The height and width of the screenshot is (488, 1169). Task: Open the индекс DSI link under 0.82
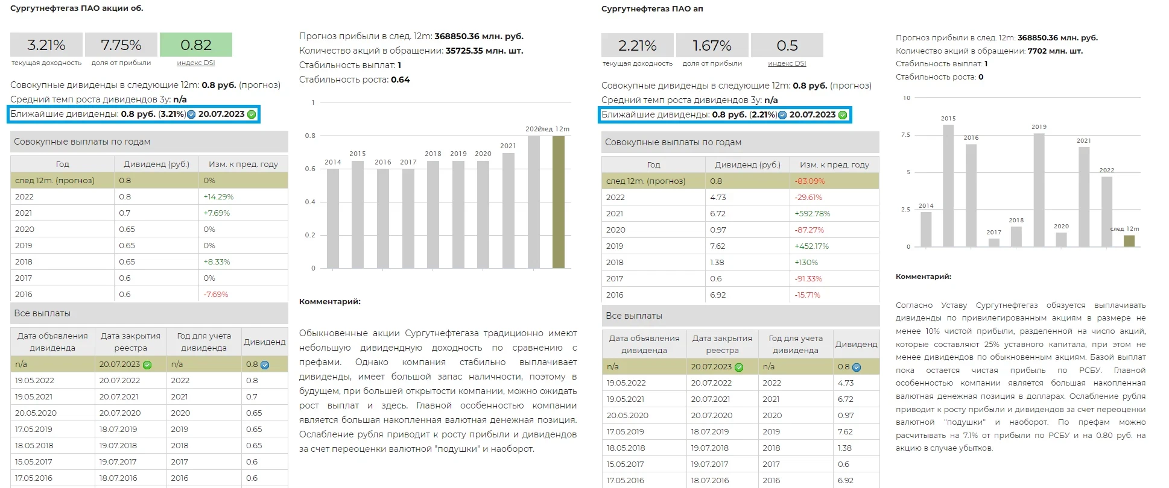195,63
